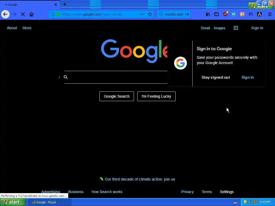Open Google Images link

click(x=219, y=28)
